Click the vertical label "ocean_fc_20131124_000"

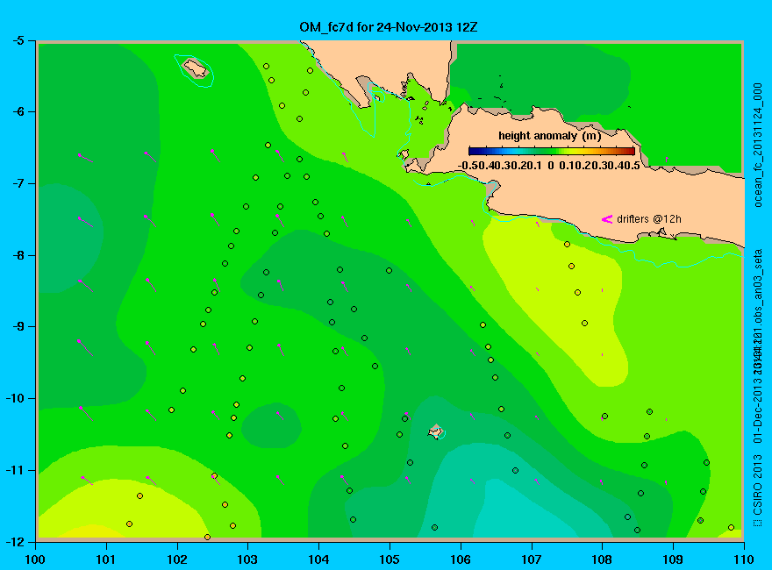[x=758, y=146]
